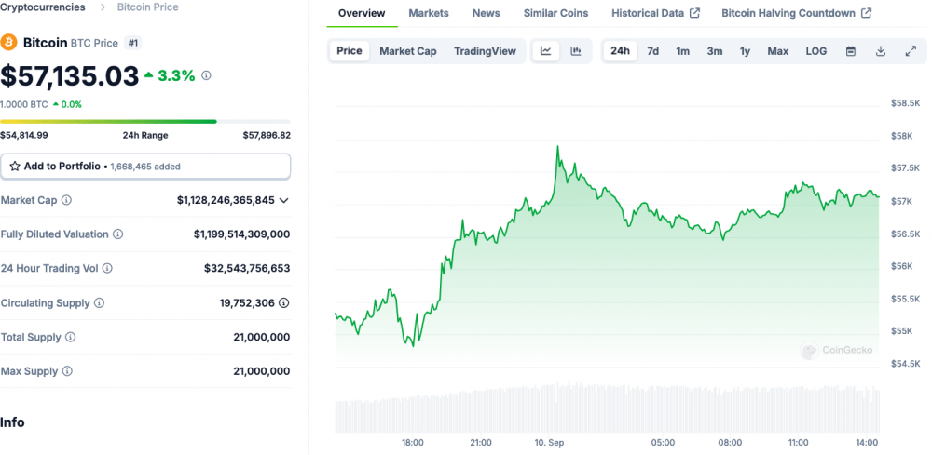932x455 pixels.
Task: Open the News tab
Action: 487,13
